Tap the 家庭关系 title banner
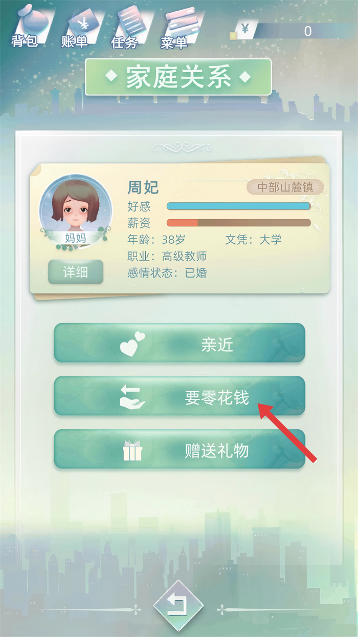Image resolution: width=358 pixels, height=637 pixels. 178,77
